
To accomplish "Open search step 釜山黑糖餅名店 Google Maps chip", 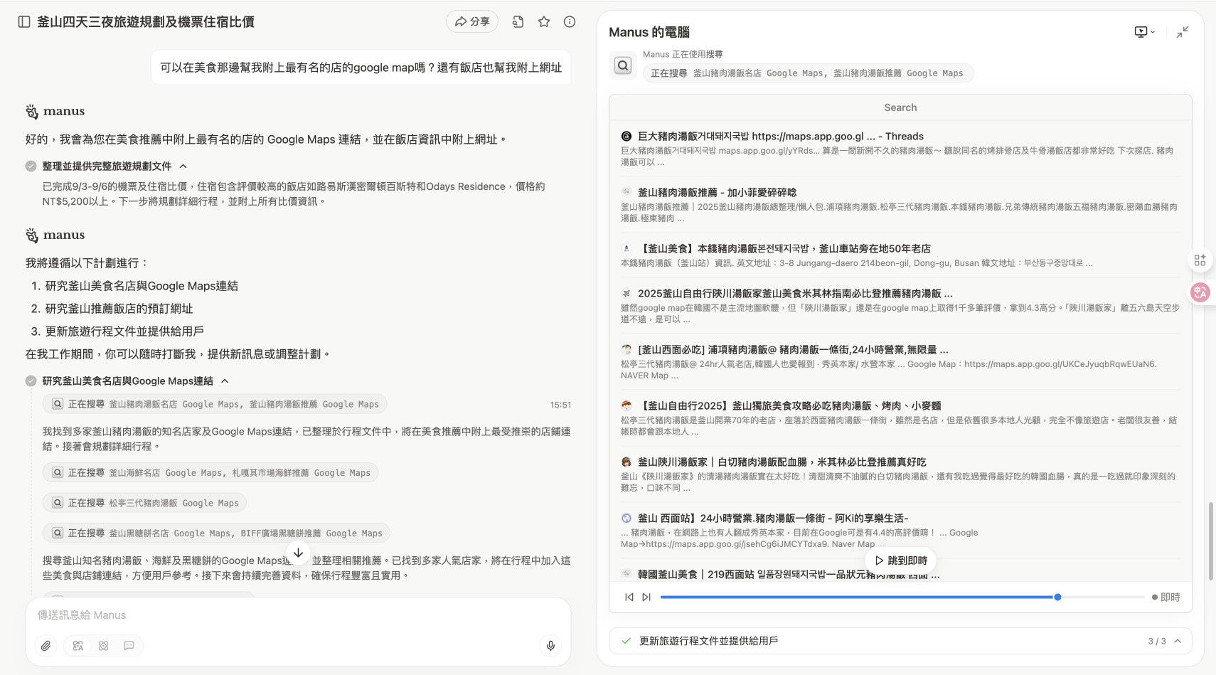I will pos(216,533).
